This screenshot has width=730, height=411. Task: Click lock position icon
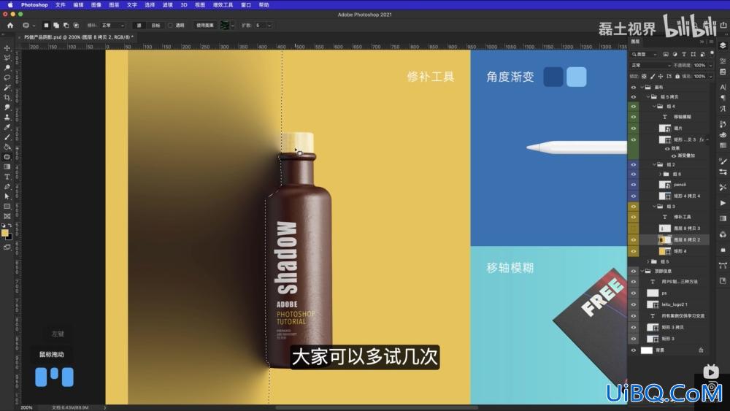pyautogui.click(x=660, y=77)
